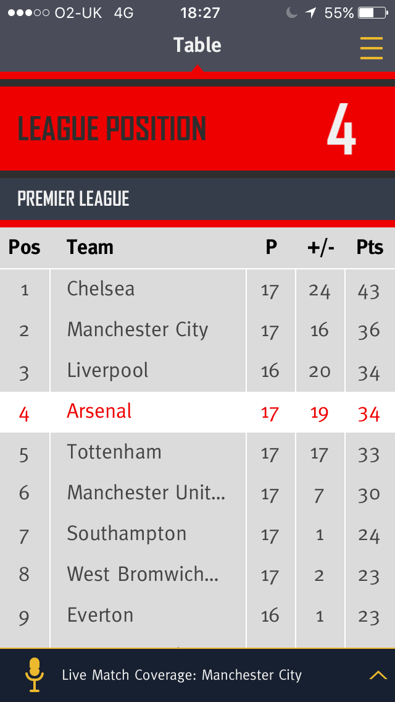
Task: Tap the Do Not Disturb moon icon
Action: 292,13
